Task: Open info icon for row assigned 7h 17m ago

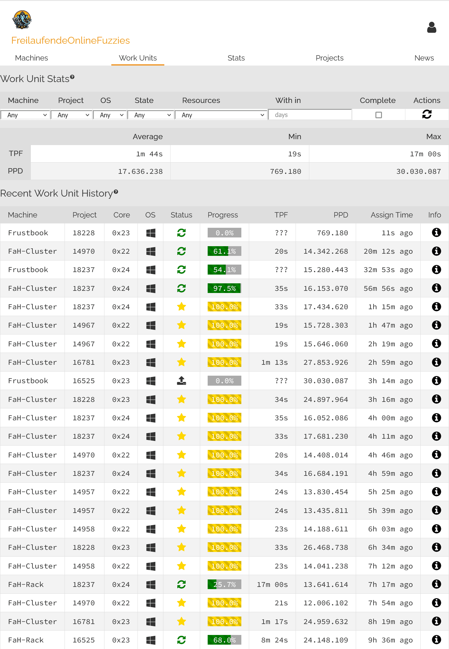Action: [437, 584]
